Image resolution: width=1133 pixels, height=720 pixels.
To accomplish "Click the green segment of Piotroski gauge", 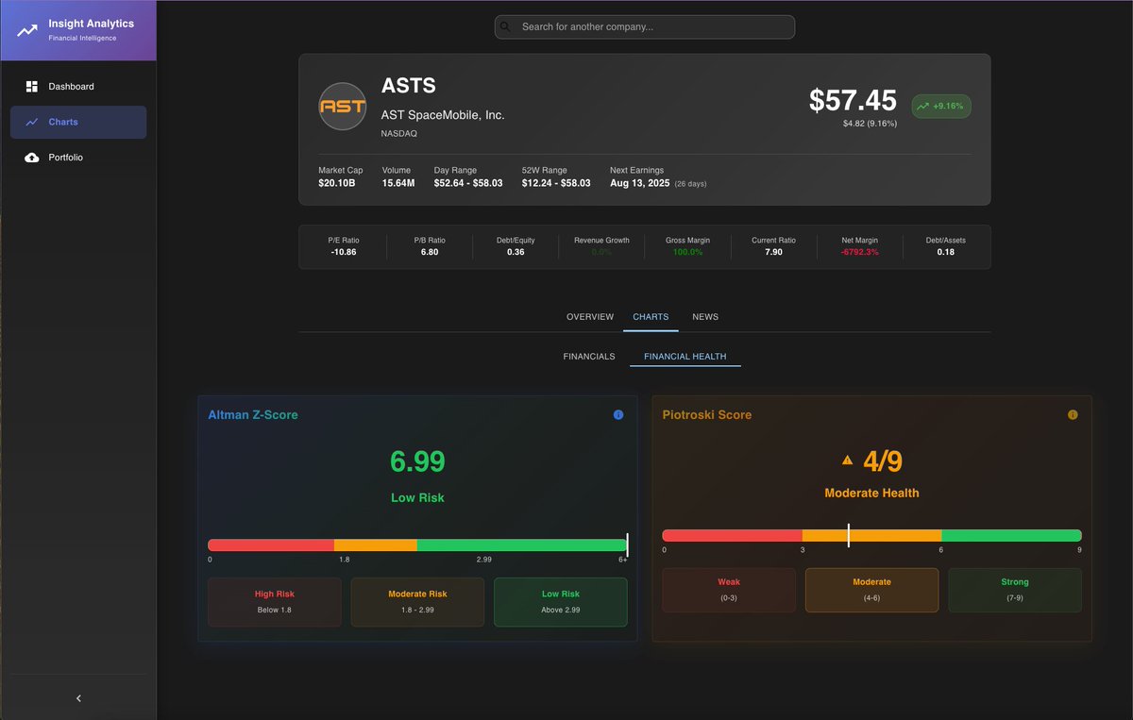I will click(x=1012, y=536).
